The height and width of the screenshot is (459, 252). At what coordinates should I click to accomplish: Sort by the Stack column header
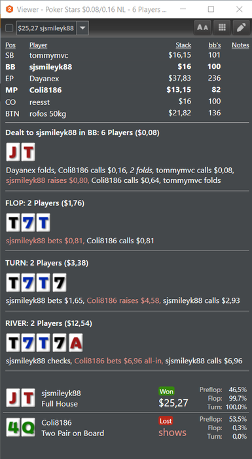point(183,45)
